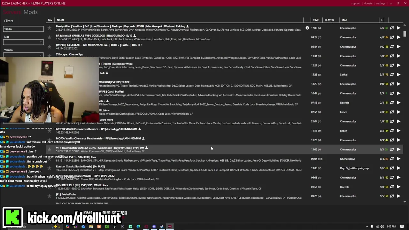This screenshot has width=409, height=230.
Task: Click the filter search field containing vanilla
Action: point(23,29)
